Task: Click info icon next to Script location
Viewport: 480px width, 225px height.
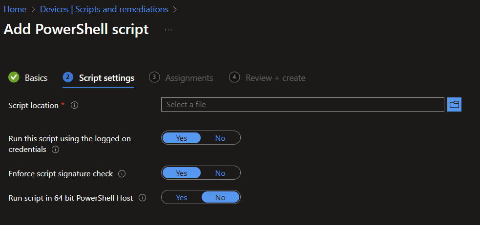Action: [75, 105]
